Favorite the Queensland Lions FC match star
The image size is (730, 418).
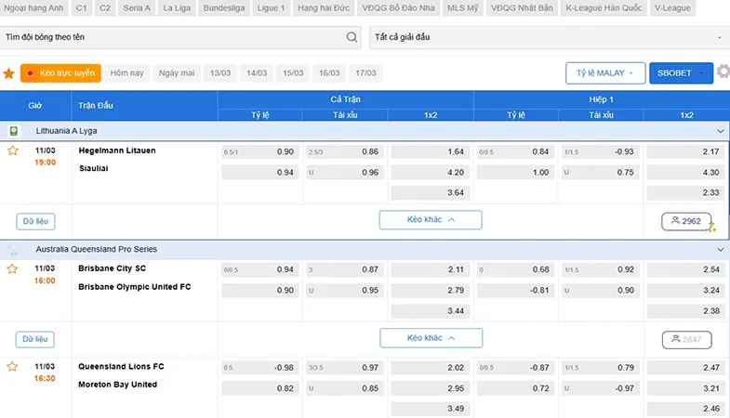pyautogui.click(x=13, y=367)
